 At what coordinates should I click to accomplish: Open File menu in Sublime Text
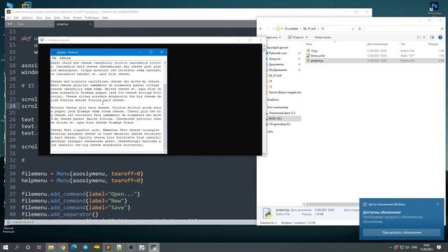[x=8, y=17]
